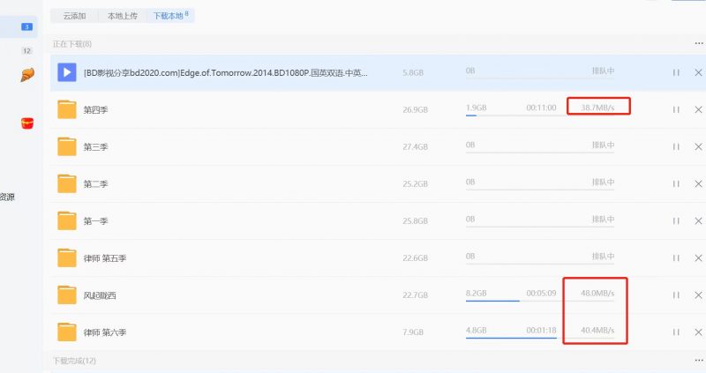This screenshot has height=373, width=706.
Task: Open more options for 正在下载 section
Action: pos(699,43)
